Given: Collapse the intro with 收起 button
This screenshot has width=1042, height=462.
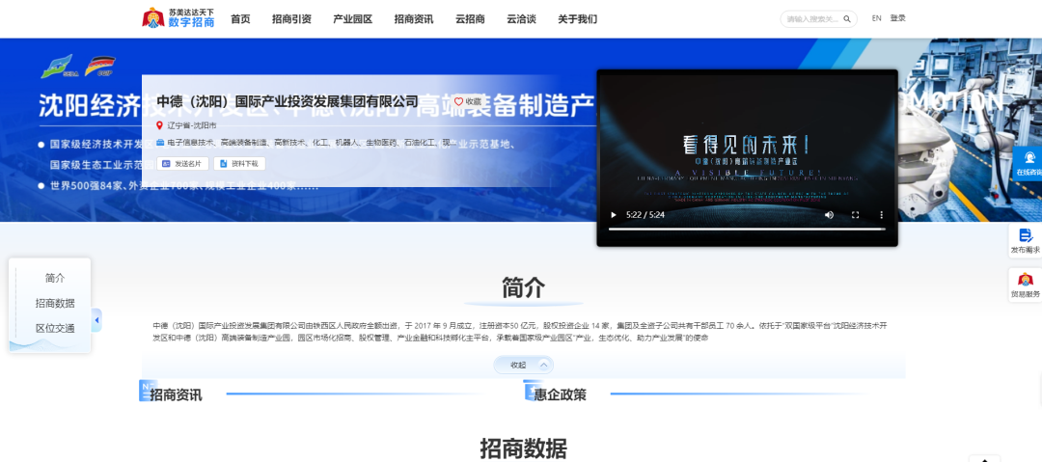Looking at the screenshot, I should point(523,365).
